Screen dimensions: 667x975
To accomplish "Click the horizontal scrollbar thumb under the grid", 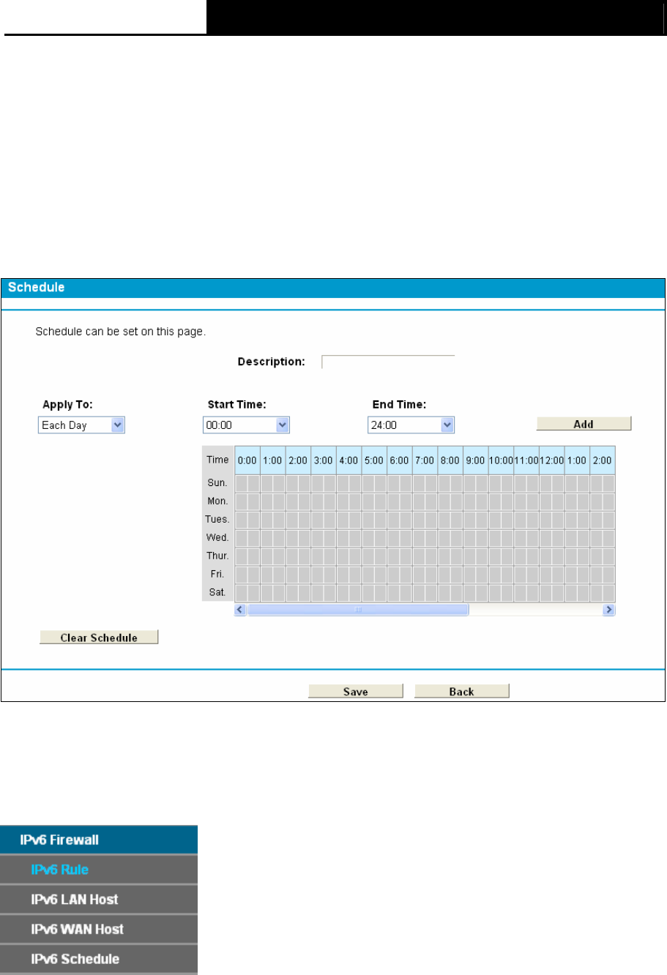I will [x=358, y=609].
